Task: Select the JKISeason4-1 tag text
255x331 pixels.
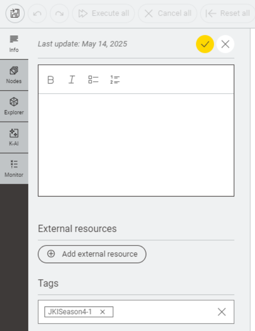Action: 70,312
